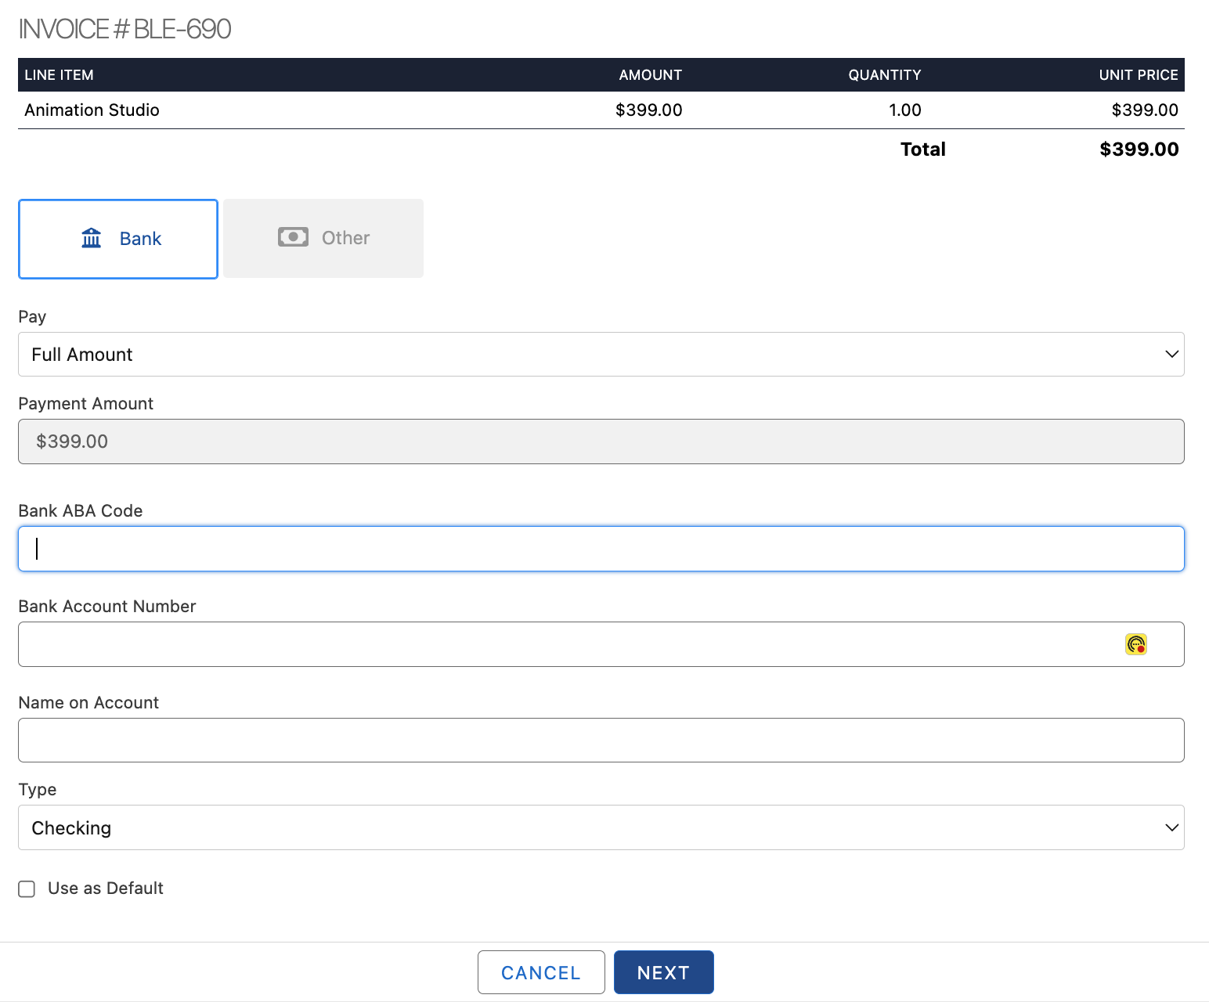Click into the Bank Account Number field

click(x=564, y=644)
